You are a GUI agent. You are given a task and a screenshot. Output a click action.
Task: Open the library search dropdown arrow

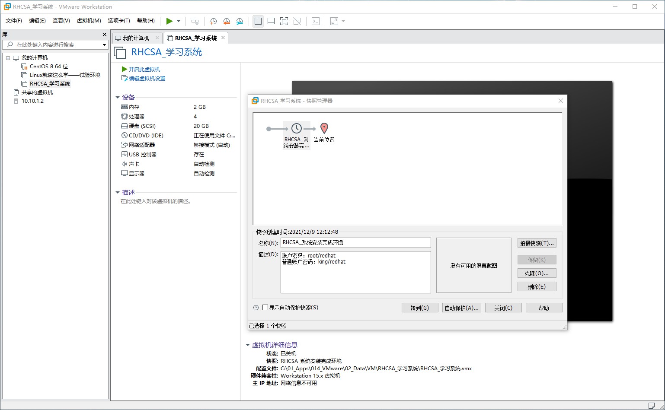[x=104, y=45]
